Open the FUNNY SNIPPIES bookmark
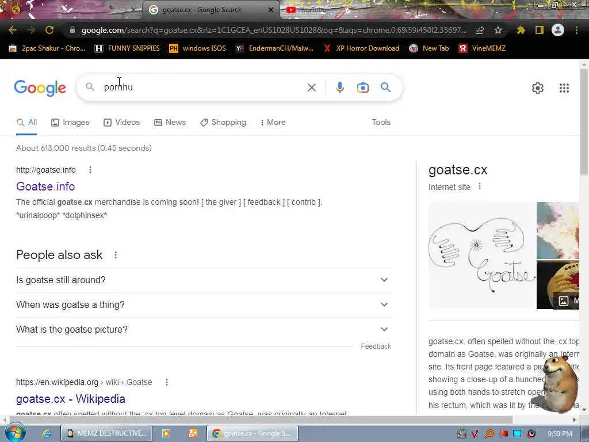 click(x=127, y=48)
